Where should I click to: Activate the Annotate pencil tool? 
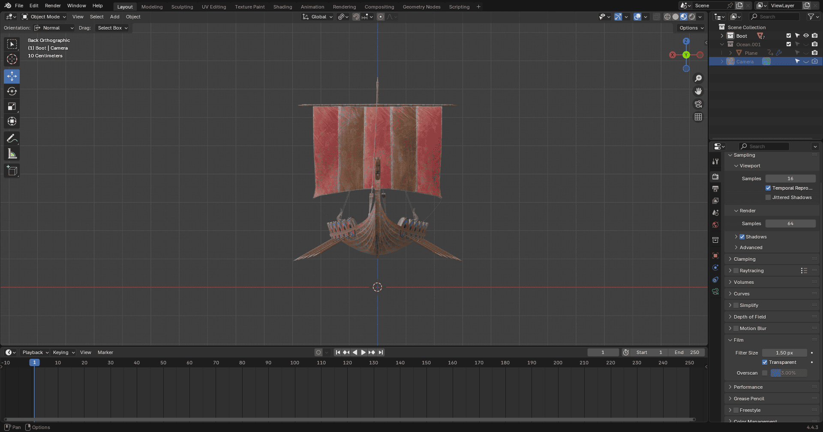click(x=12, y=138)
